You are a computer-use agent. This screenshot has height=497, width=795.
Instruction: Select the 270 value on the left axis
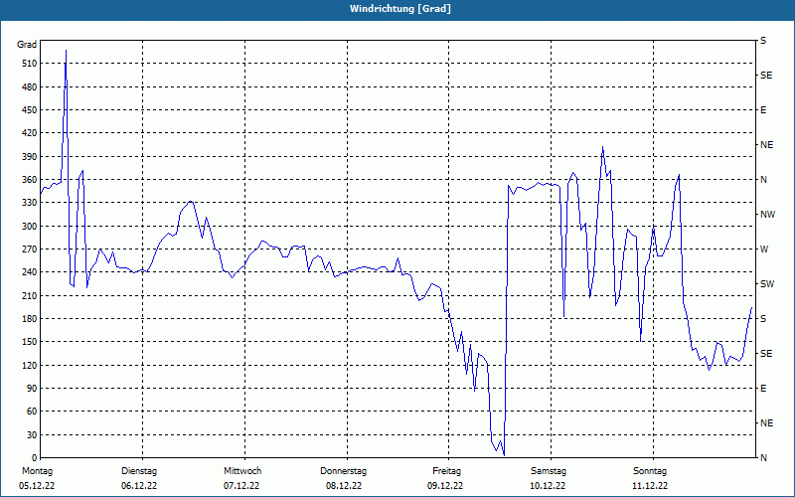pyautogui.click(x=30, y=249)
